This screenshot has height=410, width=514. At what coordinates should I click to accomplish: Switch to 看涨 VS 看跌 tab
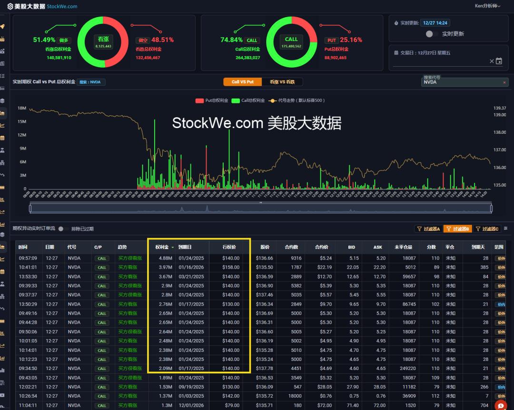pos(282,82)
